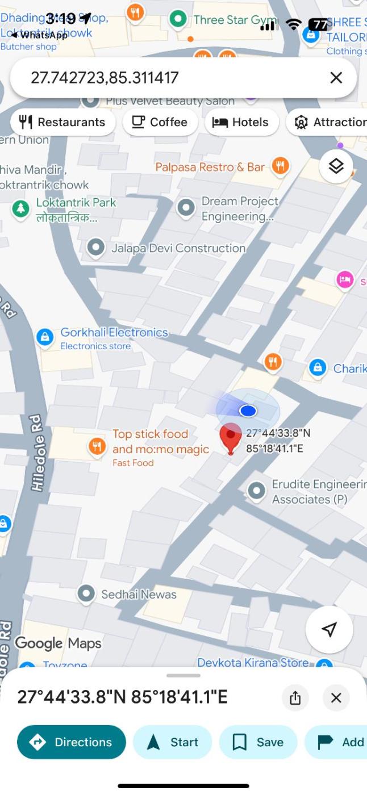Save this location with Save button

click(x=258, y=742)
